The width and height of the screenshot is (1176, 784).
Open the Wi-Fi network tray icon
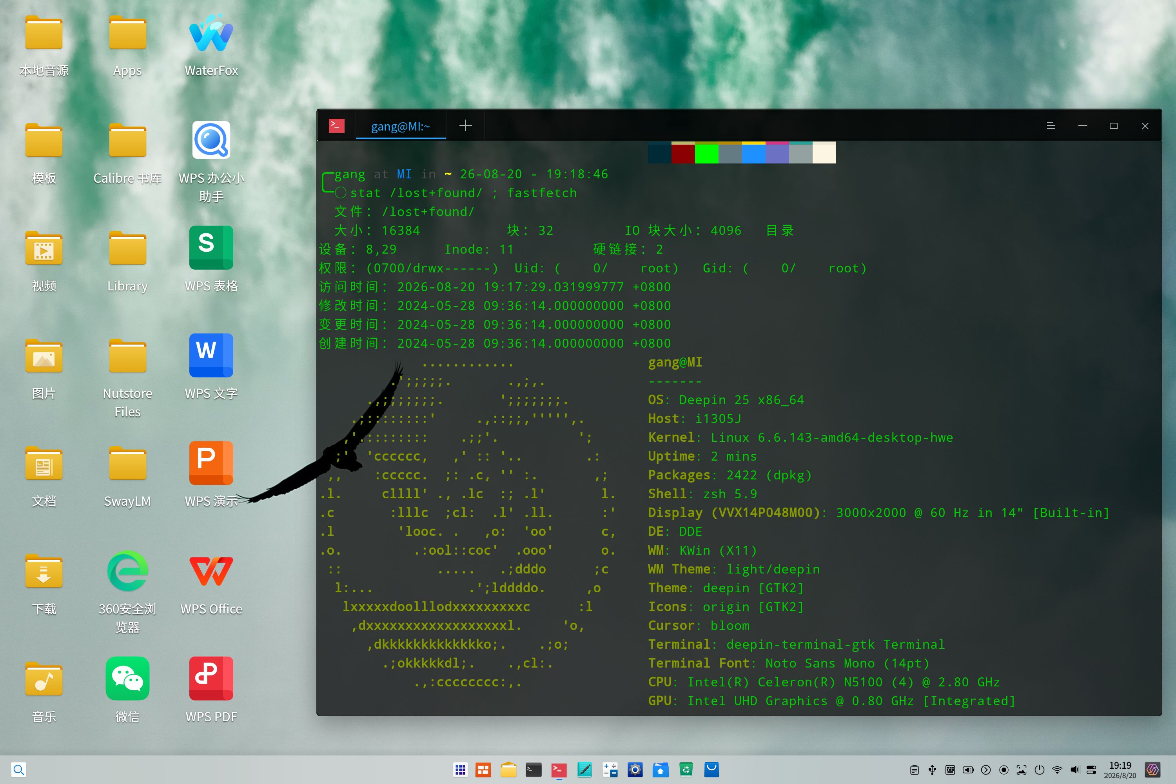(1057, 770)
